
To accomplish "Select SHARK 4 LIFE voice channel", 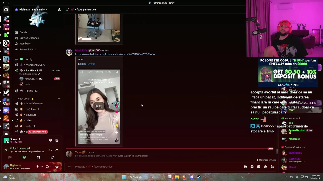I will [x=34, y=70].
